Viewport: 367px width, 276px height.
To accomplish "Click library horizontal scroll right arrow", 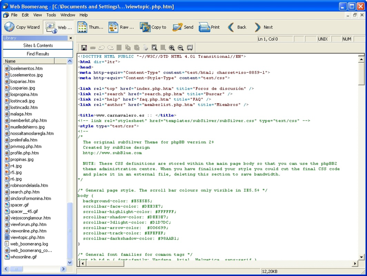I will click(x=63, y=269).
